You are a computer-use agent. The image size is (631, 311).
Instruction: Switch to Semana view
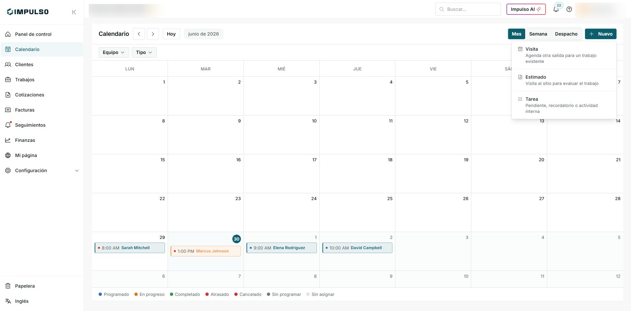coord(538,34)
